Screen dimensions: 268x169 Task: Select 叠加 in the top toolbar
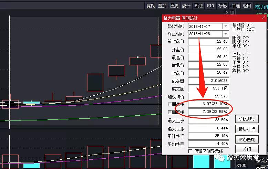(162, 6)
